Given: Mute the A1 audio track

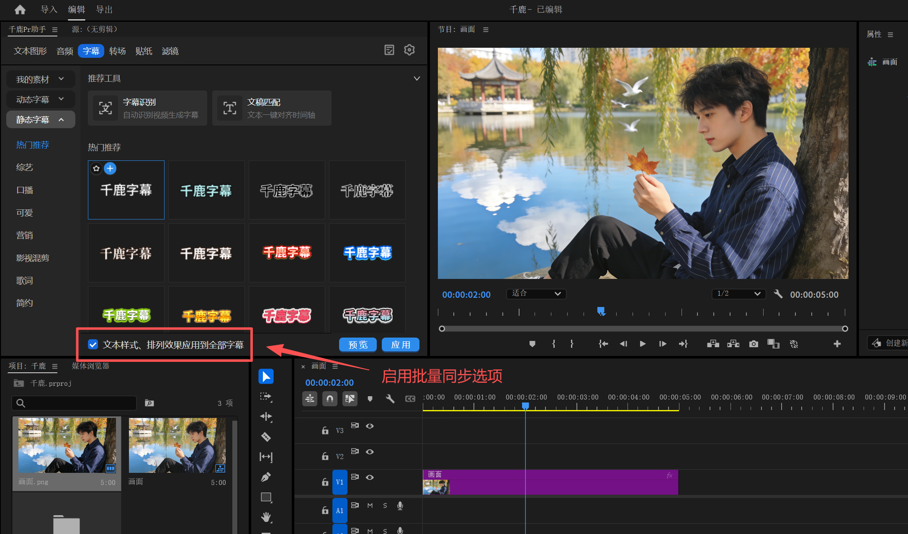Looking at the screenshot, I should (x=370, y=506).
